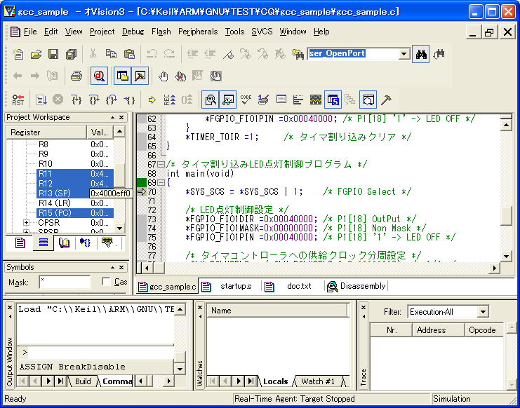The width and height of the screenshot is (520, 408).
Task: Open the Peripherals menu
Action: (198, 32)
